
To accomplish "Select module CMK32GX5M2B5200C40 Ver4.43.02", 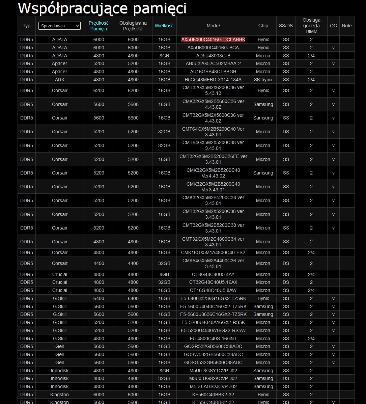I will [x=213, y=173].
